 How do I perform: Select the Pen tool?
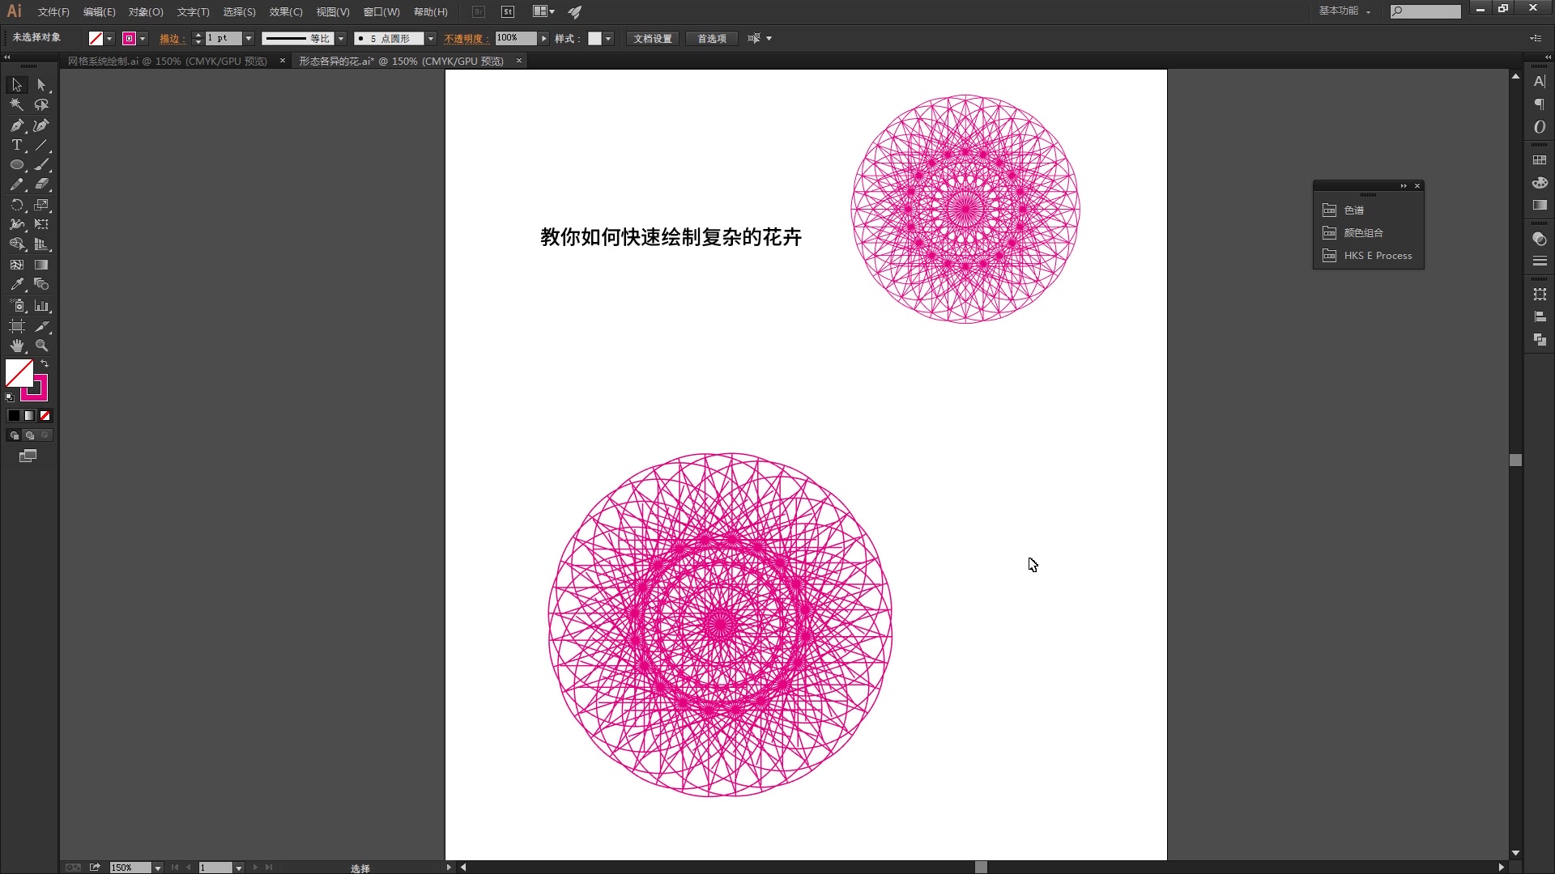click(x=16, y=125)
